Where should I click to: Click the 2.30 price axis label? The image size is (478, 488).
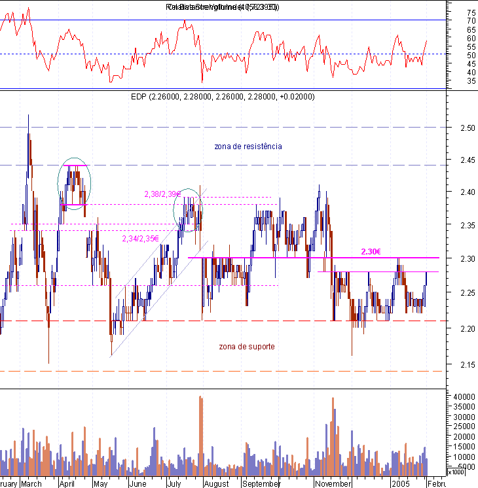coord(468,258)
